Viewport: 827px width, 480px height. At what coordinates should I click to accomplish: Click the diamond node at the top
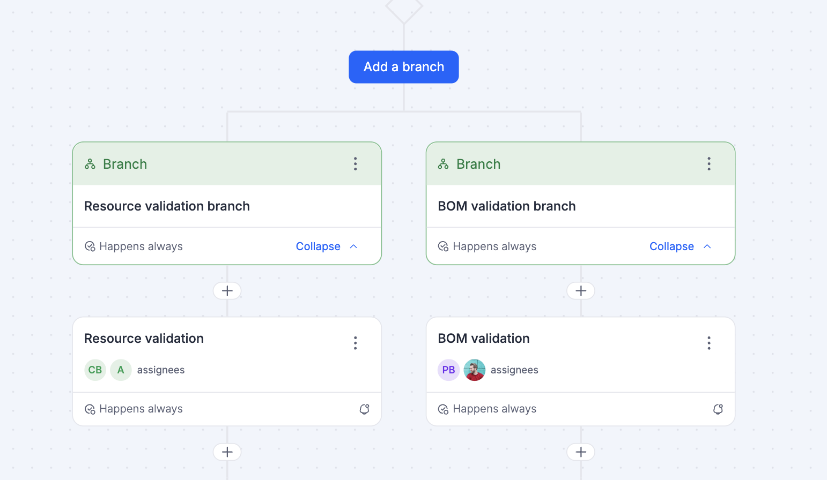click(404, 7)
